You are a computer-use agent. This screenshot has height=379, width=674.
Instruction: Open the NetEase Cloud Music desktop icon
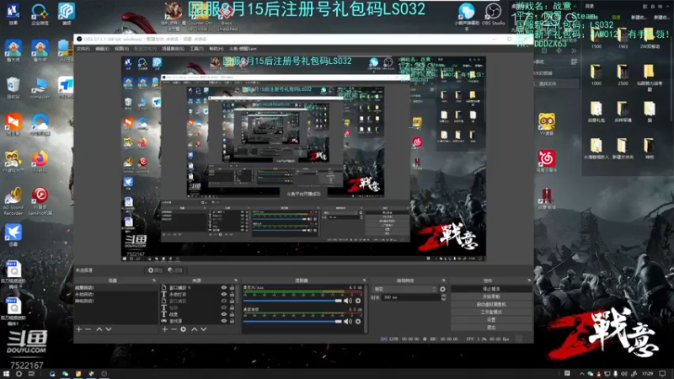pos(546,162)
